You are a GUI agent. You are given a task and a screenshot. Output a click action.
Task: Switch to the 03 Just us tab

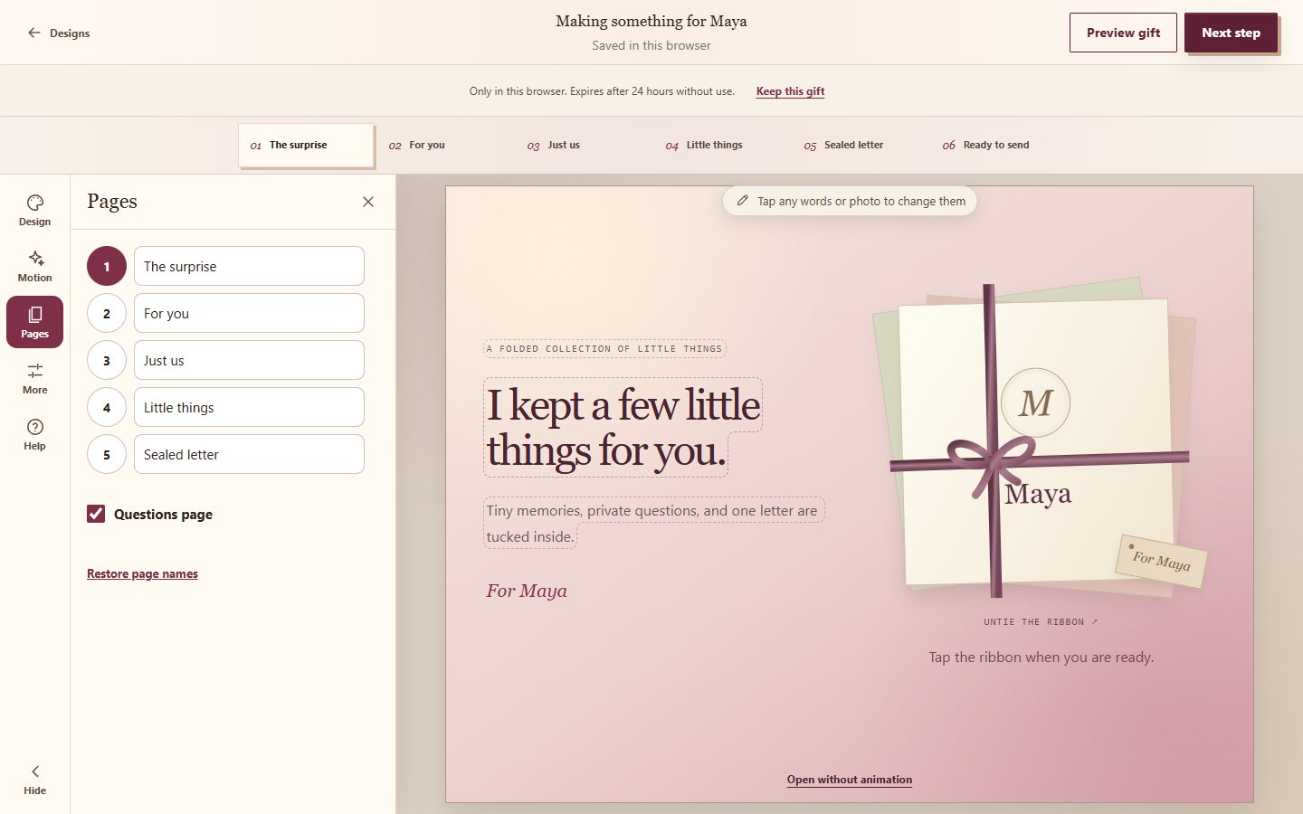(583, 145)
